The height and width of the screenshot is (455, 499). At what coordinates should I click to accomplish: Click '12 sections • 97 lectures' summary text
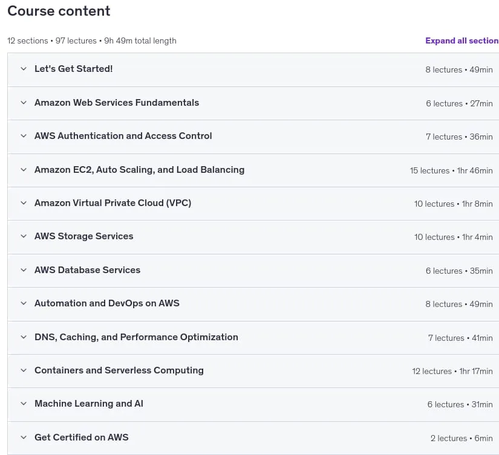coord(52,40)
